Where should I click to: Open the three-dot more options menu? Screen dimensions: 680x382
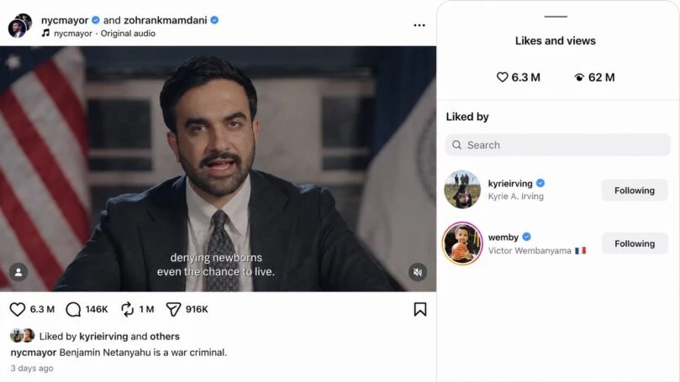coord(419,25)
